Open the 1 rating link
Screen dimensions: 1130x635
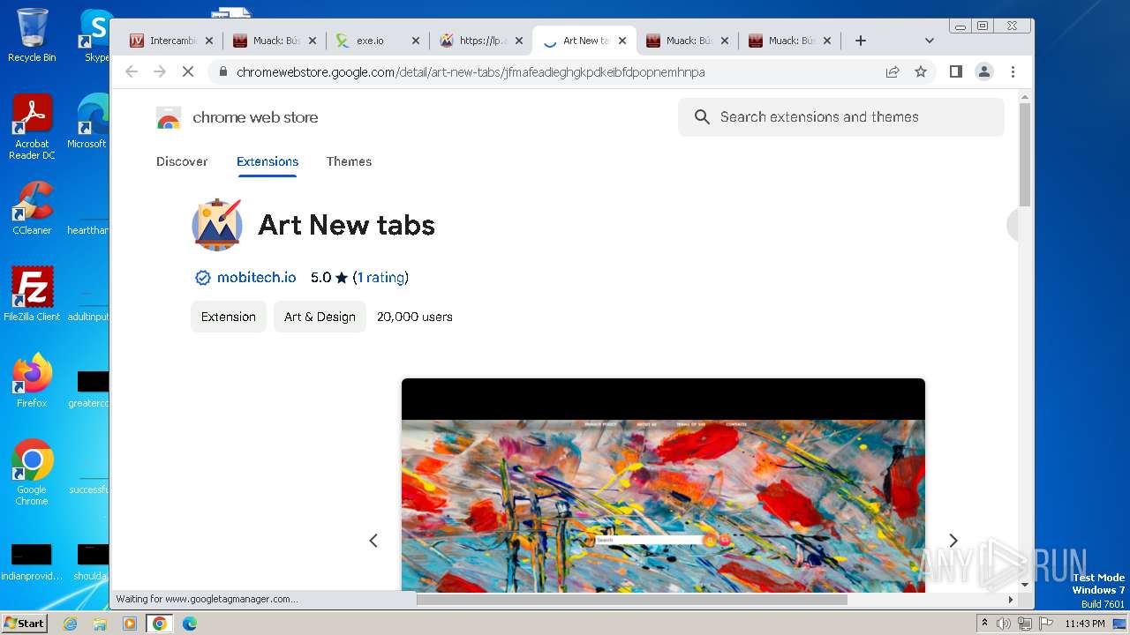[380, 278]
